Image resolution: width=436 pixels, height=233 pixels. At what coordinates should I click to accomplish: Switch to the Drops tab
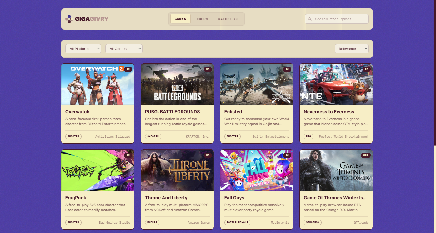(202, 19)
